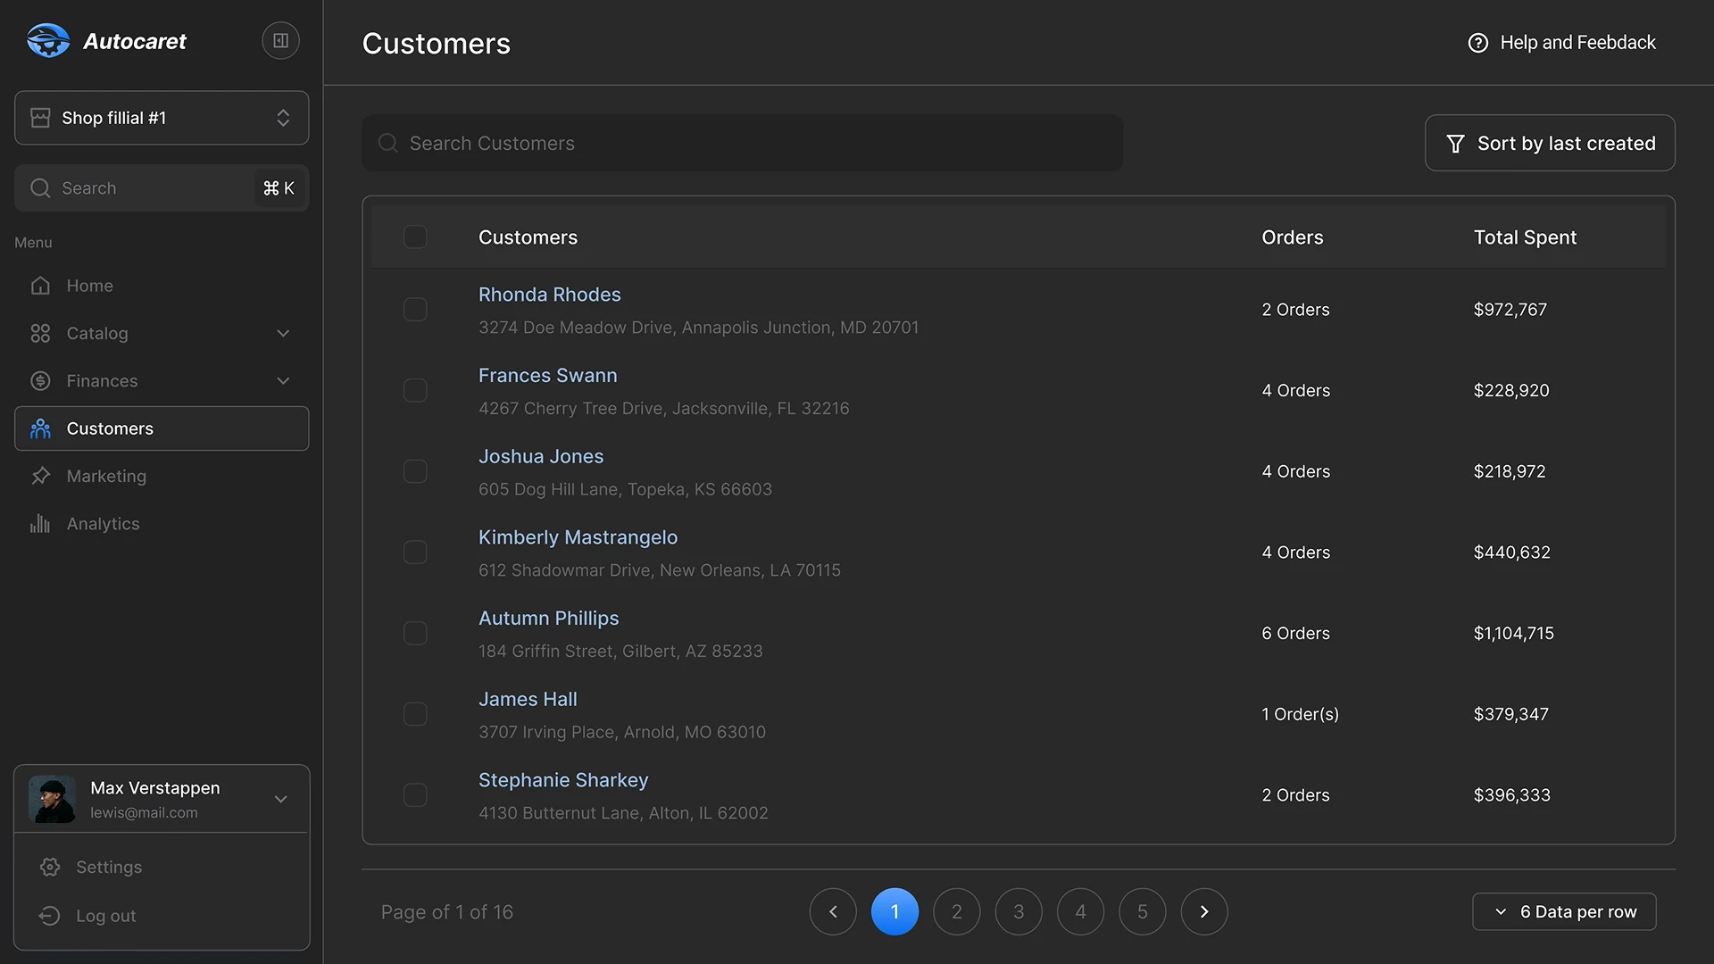Open the sidebar collapse icon next to Autocaret
The image size is (1714, 964).
tap(279, 40)
